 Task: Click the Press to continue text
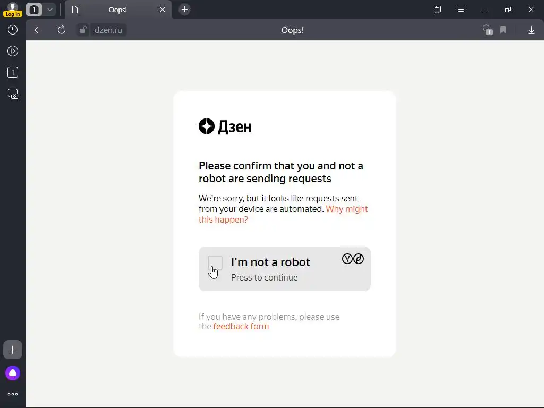click(x=265, y=277)
